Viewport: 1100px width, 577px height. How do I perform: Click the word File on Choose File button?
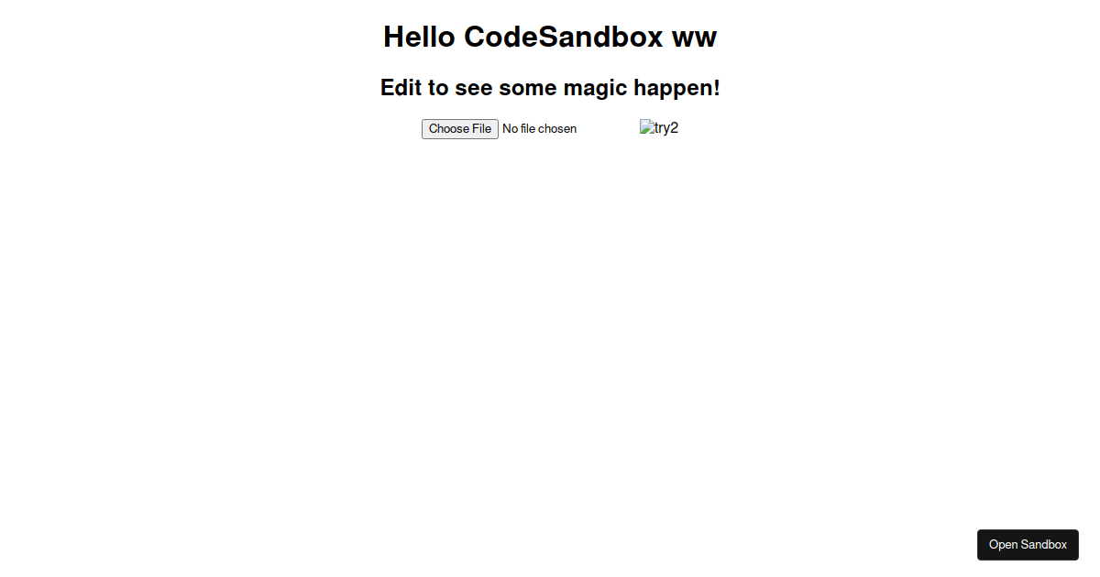click(481, 129)
